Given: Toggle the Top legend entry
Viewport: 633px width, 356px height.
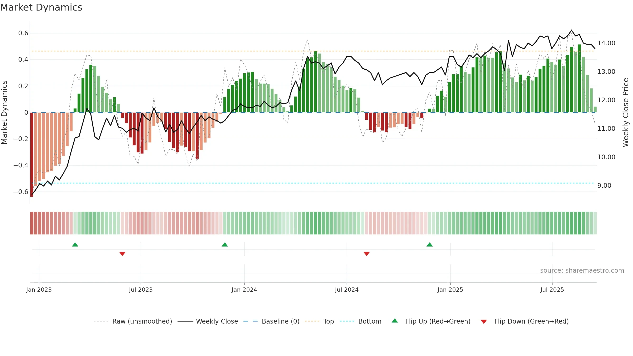Looking at the screenshot, I should click(x=319, y=321).
